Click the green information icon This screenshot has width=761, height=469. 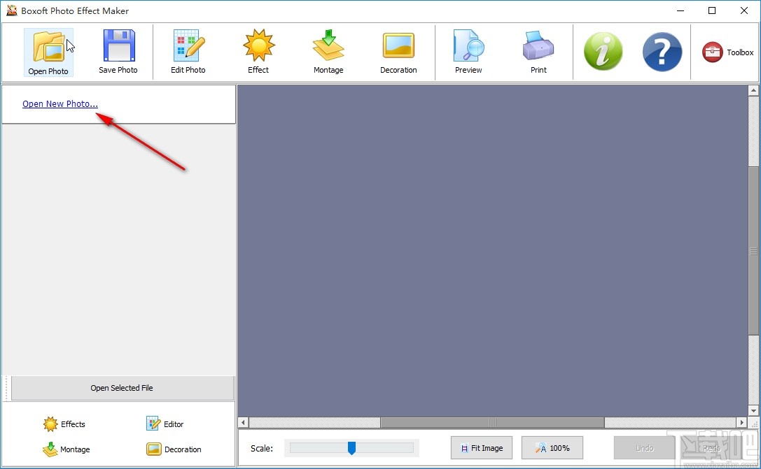pyautogui.click(x=603, y=52)
